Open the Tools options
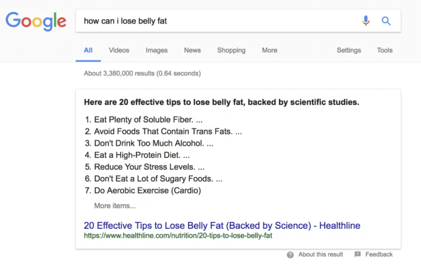This screenshot has width=421, height=267. [x=384, y=50]
